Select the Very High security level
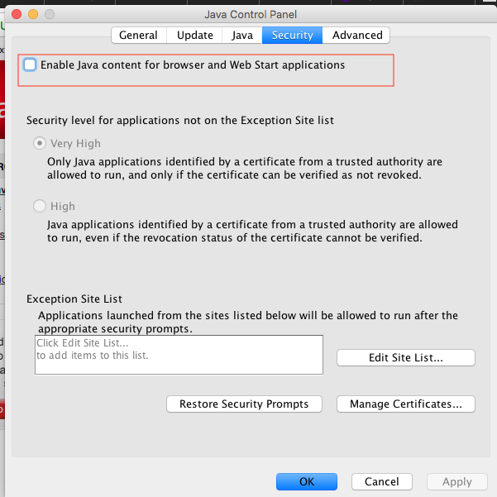Viewport: 497px width, 497px height. [40, 143]
